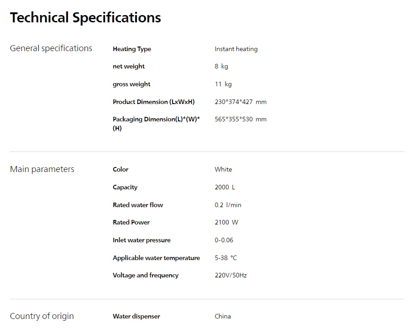This screenshot has height=334, width=414.
Task: Click the 11 kg gross weight value
Action: pos(223,84)
